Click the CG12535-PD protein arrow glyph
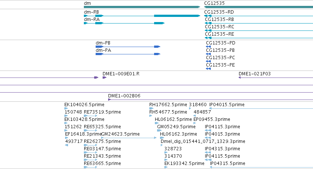This screenshot has height=169, width=313. [208, 47]
